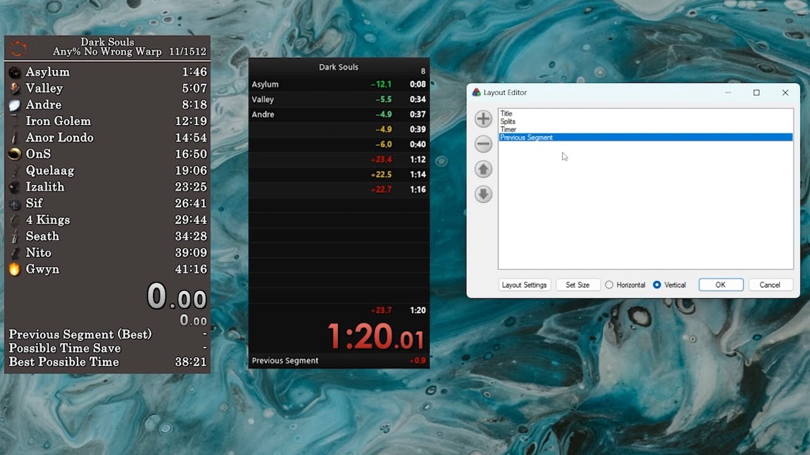Move selected component up with up arrow

click(x=483, y=169)
